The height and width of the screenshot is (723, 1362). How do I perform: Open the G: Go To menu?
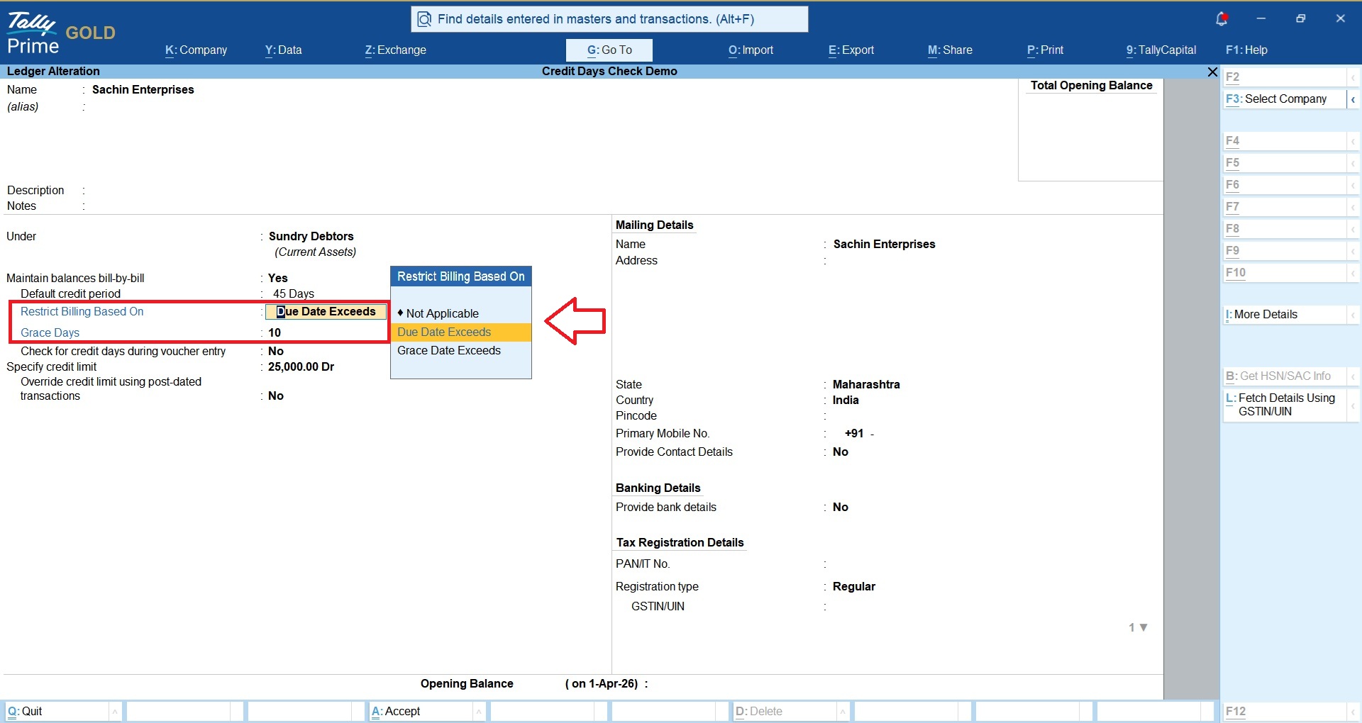pos(609,50)
